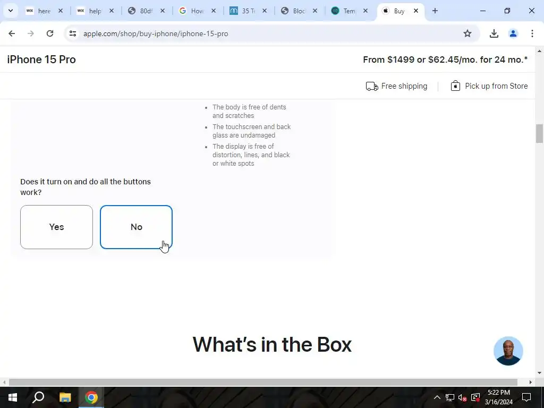
Task: Click the Free shipping truck icon
Action: click(x=372, y=86)
